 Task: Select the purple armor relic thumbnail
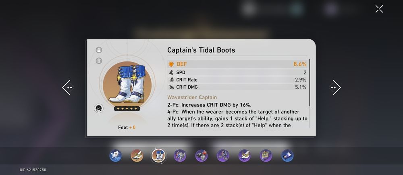click(180, 156)
